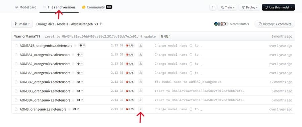Open the Train dropdown
Screen dimensions: 302x127
(x=228, y=7)
